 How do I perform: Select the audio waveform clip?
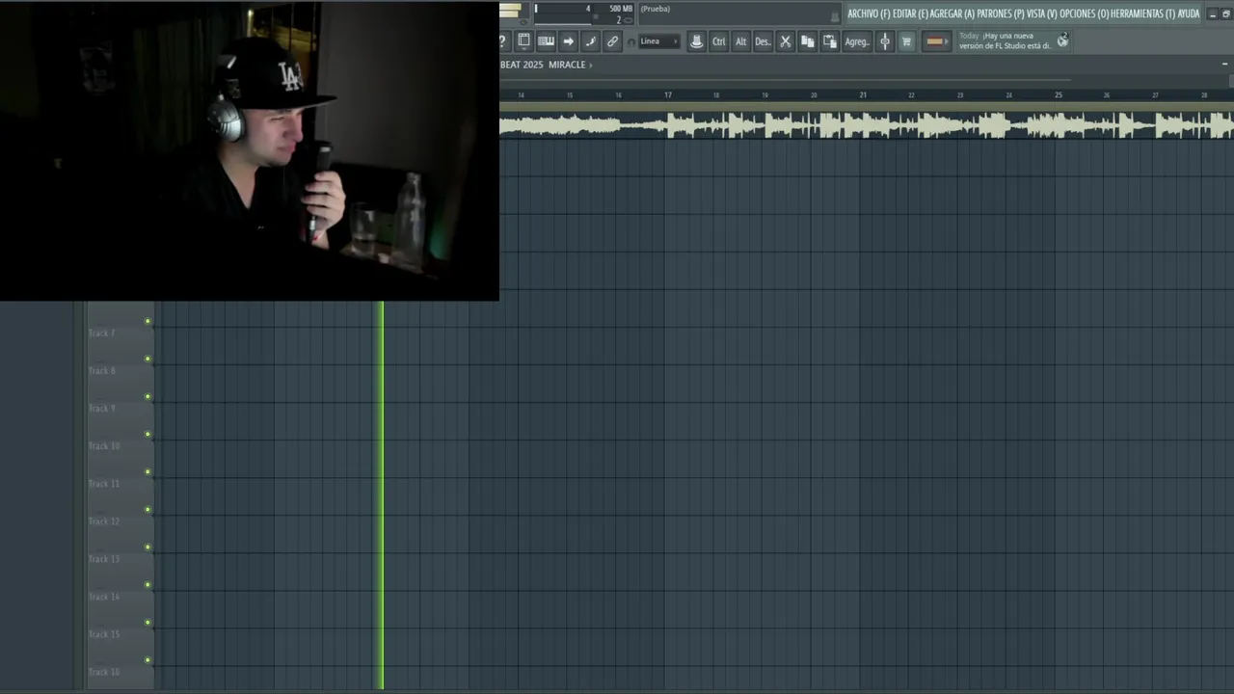[x=867, y=125]
